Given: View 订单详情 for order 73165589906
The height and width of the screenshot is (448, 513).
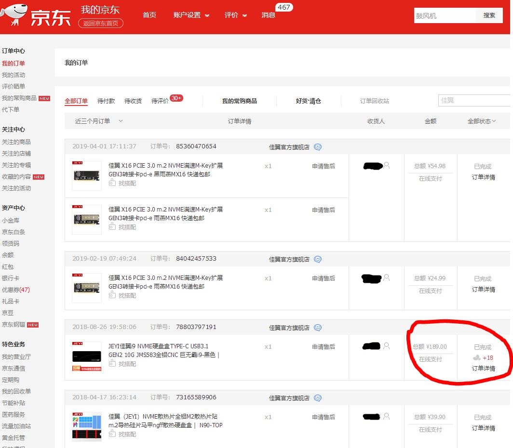Looking at the screenshot, I should [x=483, y=428].
